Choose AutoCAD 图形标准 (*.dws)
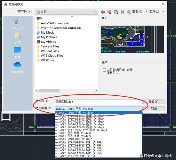The width and height of the screenshot is (176, 160). [x=99, y=133]
